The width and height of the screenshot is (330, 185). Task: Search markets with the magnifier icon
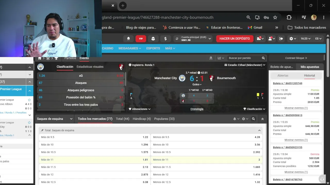pyautogui.click(x=253, y=119)
